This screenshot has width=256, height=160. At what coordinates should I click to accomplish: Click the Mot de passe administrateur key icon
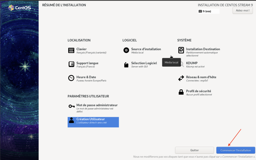71,106
